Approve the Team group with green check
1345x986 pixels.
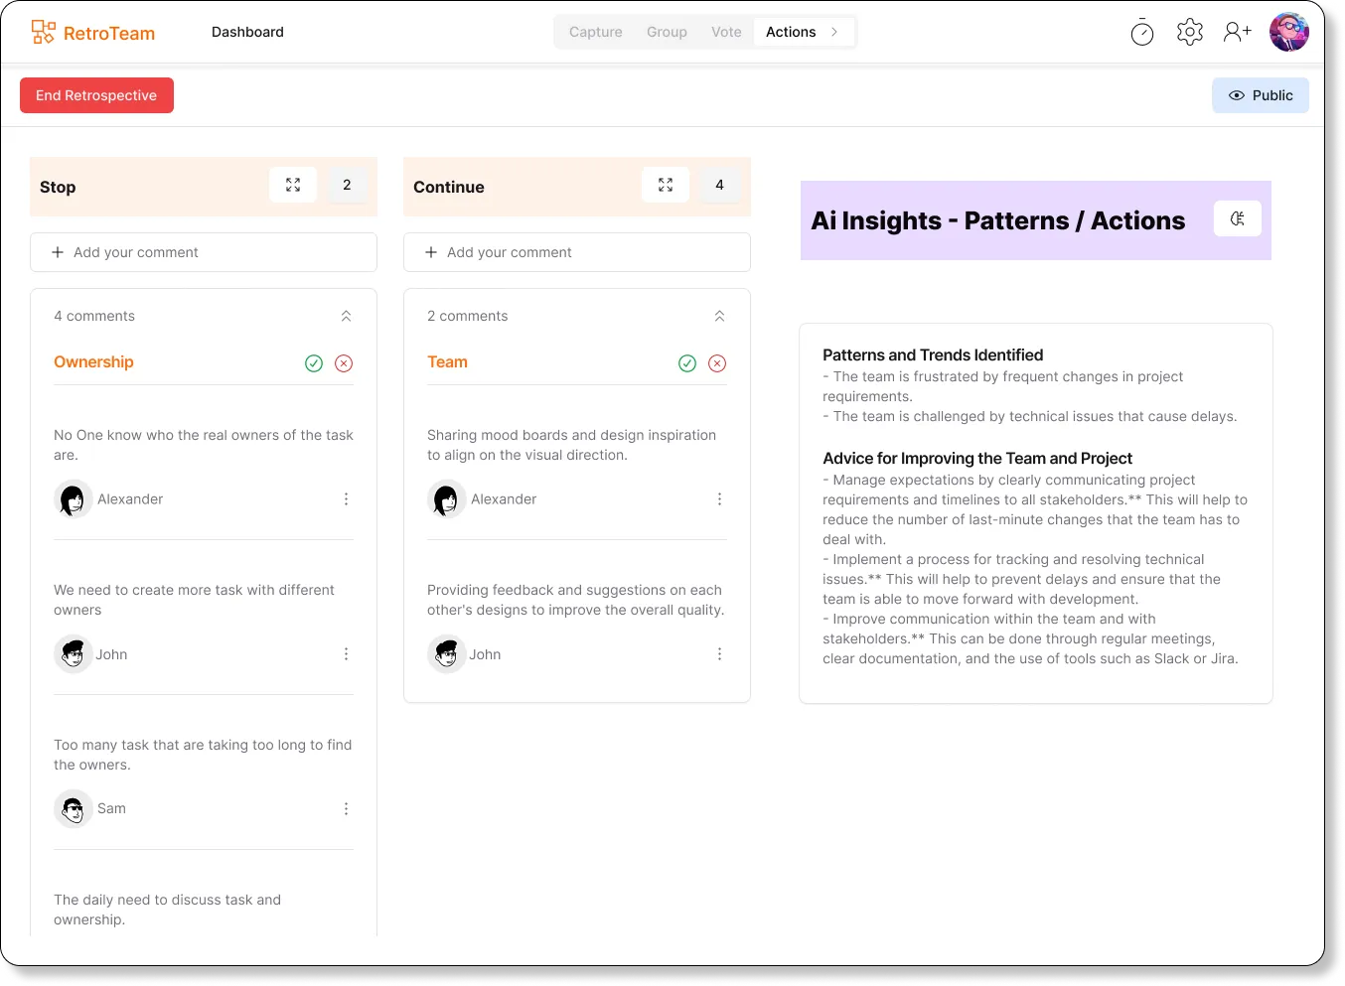[687, 363]
